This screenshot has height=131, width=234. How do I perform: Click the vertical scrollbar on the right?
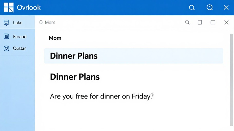231,79
